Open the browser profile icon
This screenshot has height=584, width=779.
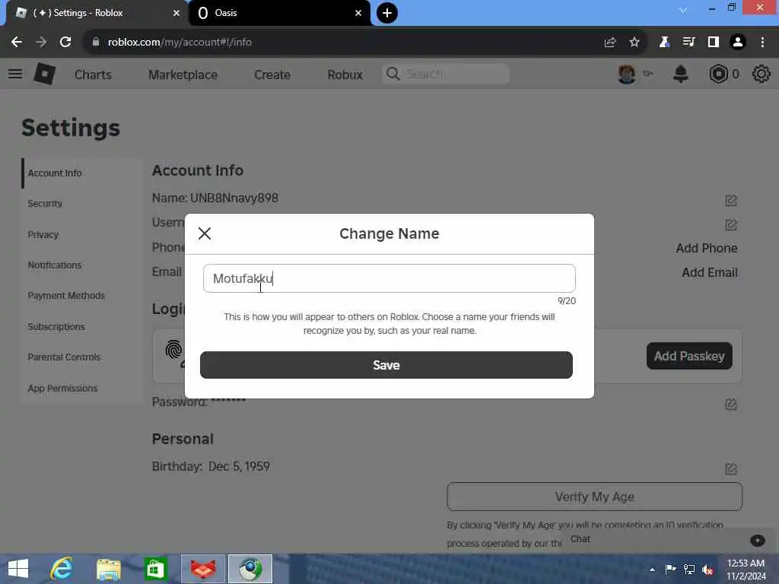pos(738,43)
